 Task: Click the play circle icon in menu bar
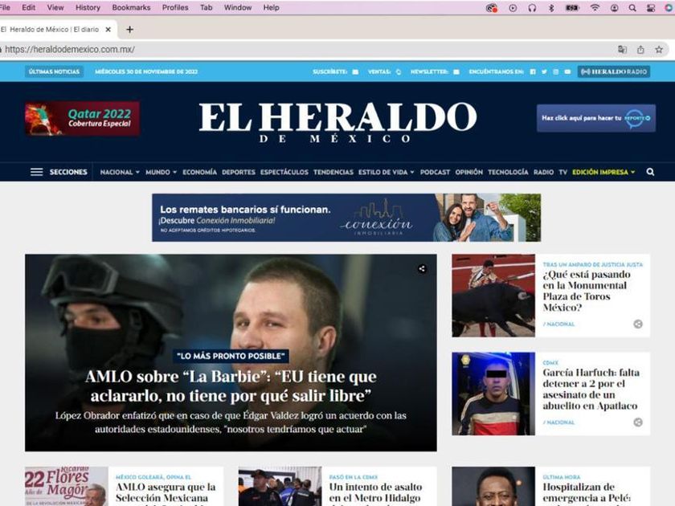pos(513,8)
